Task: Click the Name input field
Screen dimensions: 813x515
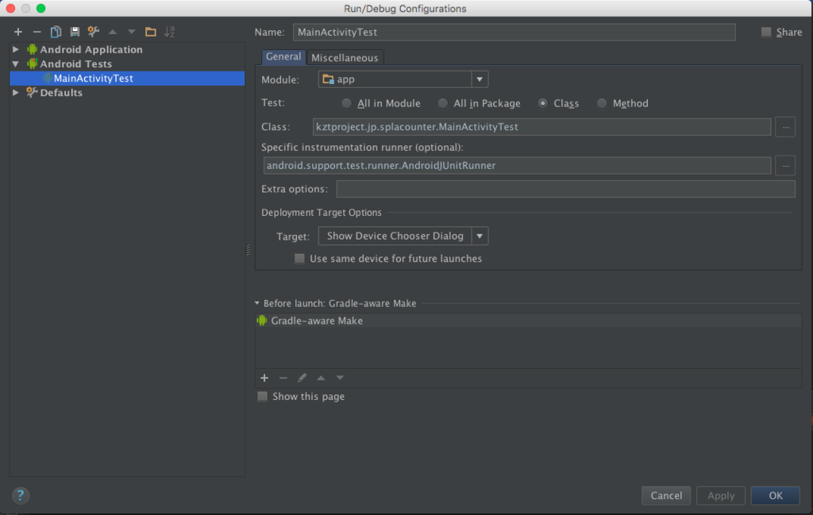Action: coord(514,32)
